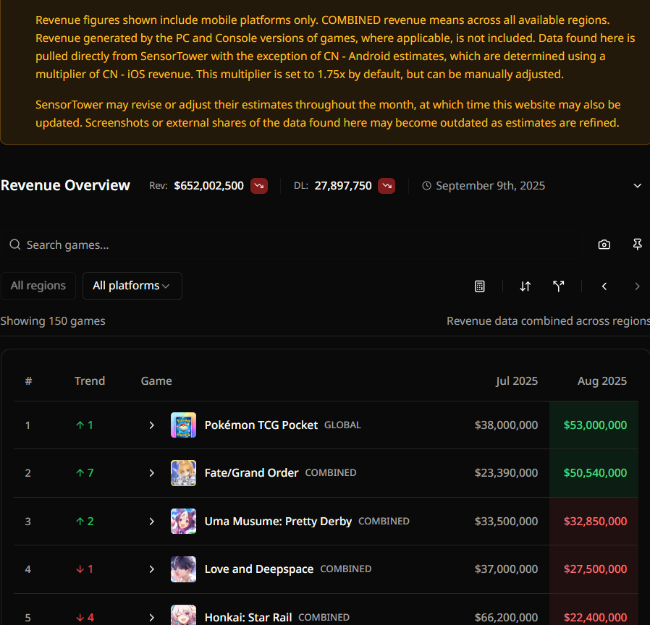The width and height of the screenshot is (650, 625).
Task: Click the downloads downward trend badge
Action: 387,186
